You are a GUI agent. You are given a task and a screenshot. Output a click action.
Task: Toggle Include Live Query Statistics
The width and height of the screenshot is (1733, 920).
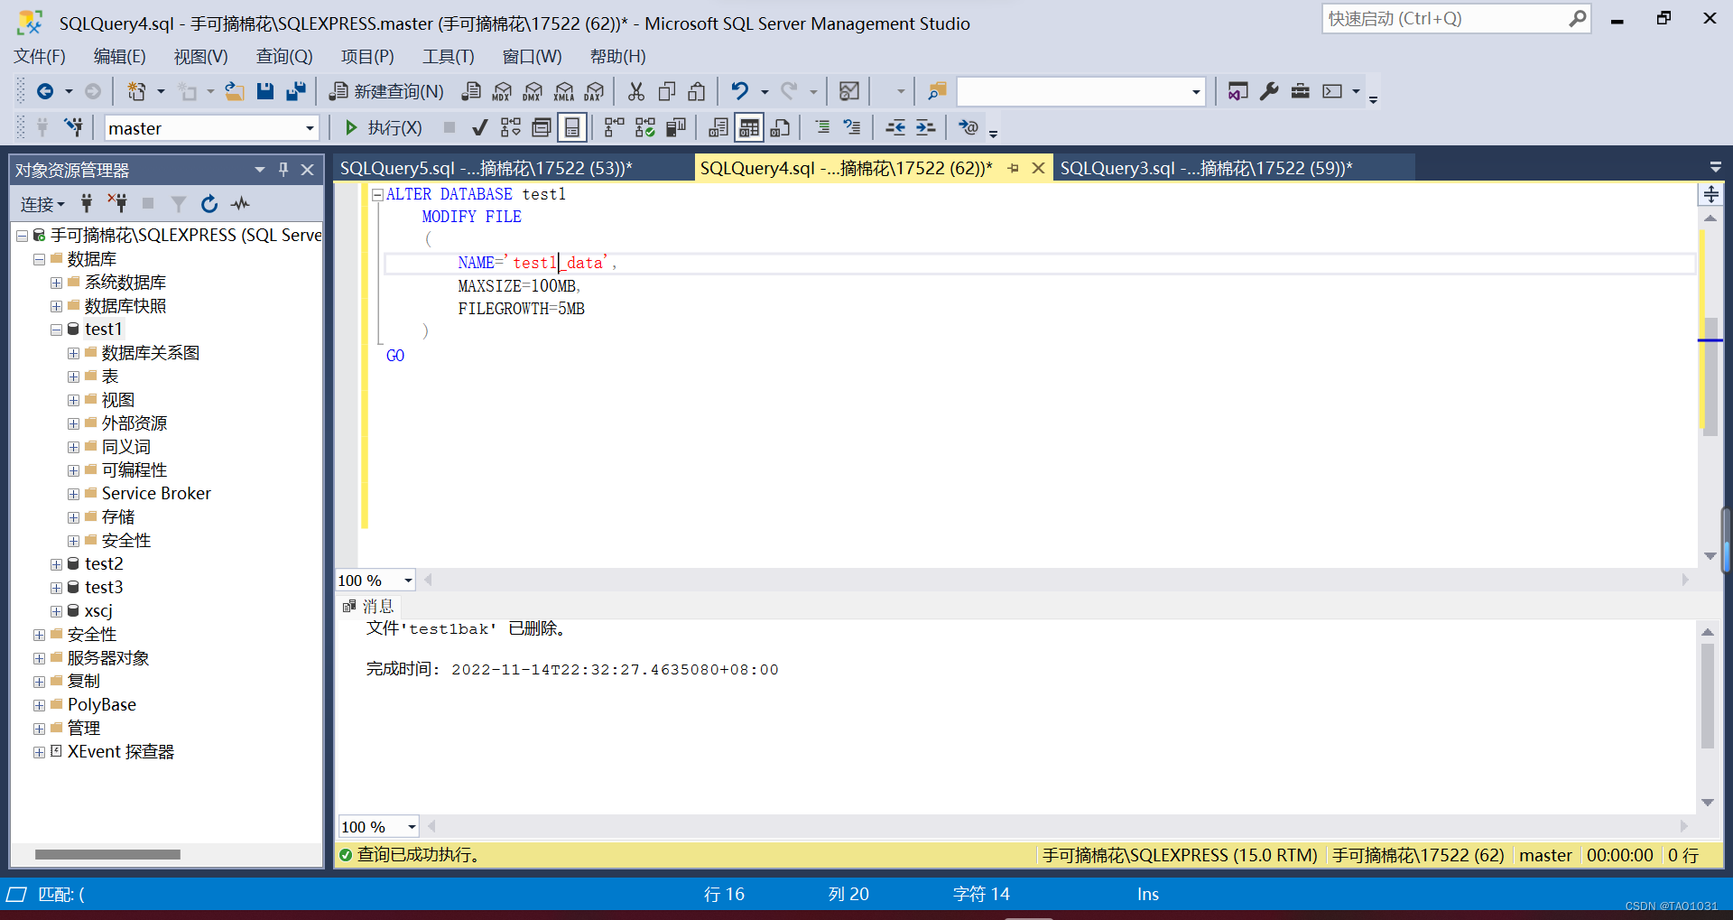[645, 128]
